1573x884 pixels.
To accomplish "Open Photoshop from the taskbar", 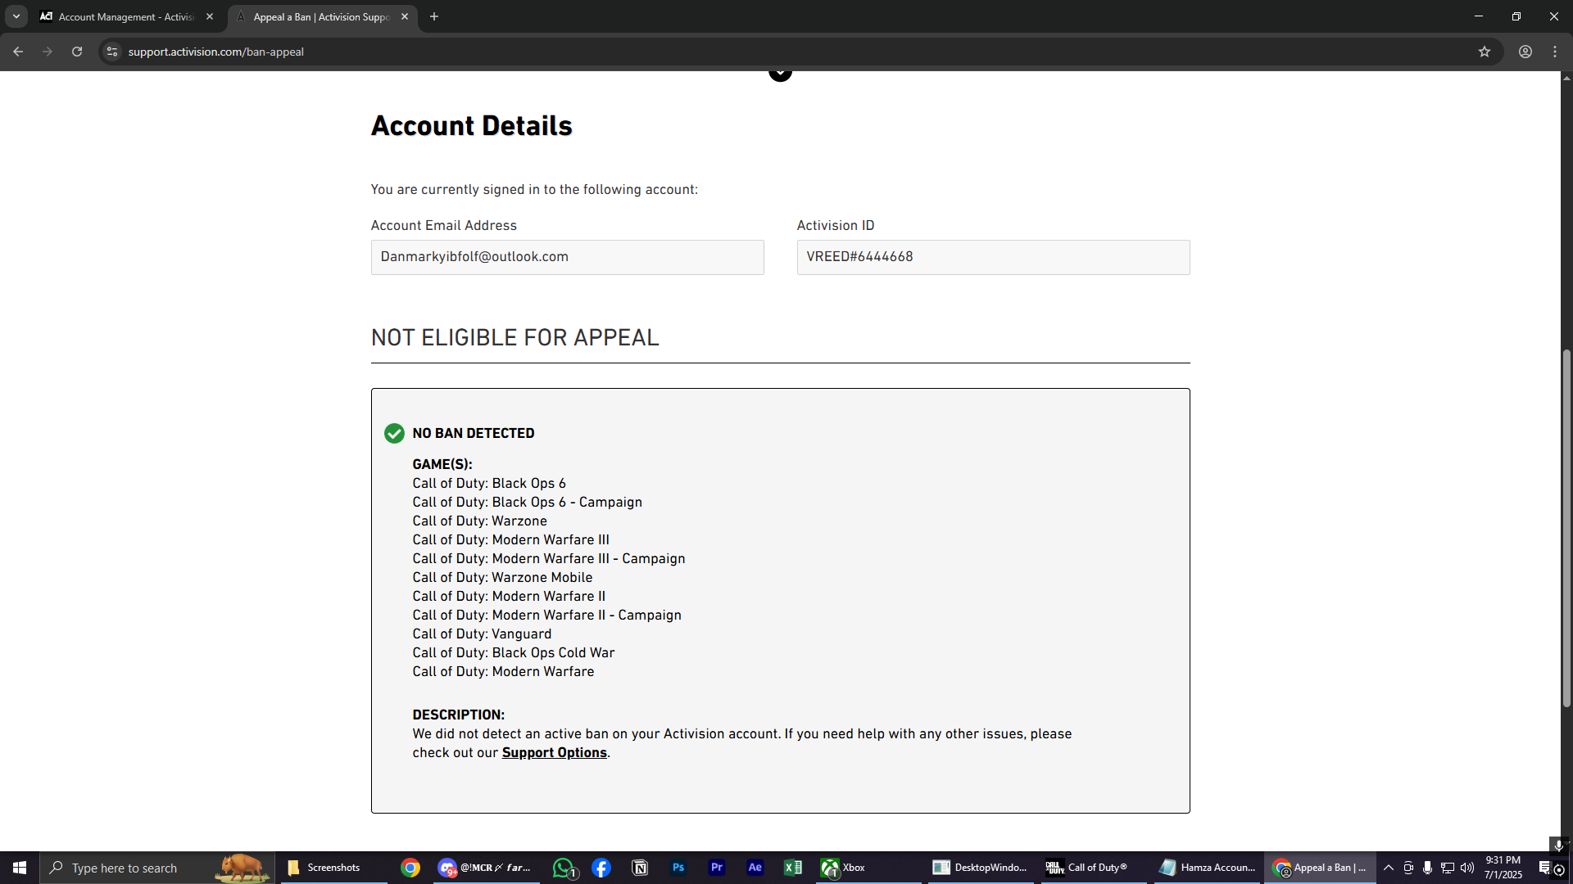I will coord(678,868).
